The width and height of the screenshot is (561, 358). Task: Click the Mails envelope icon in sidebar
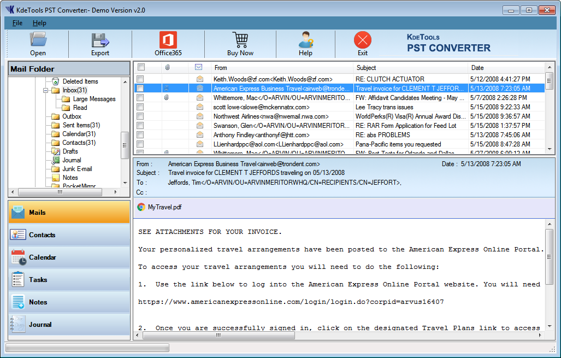18,212
